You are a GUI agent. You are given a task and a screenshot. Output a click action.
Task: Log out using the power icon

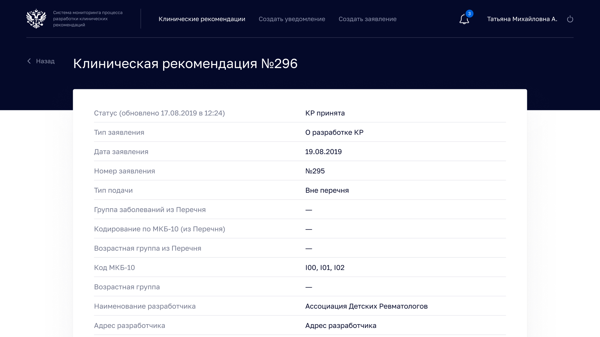coord(570,19)
